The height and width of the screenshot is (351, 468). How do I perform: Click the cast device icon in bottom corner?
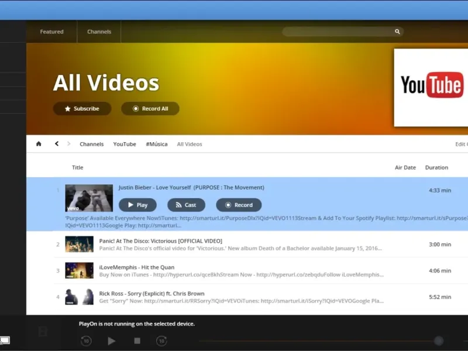(5, 340)
